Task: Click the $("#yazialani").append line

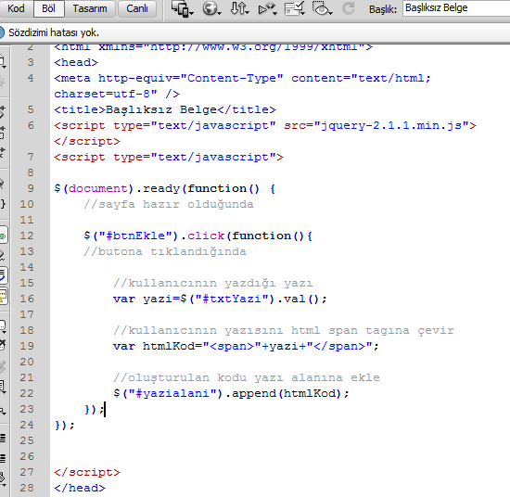Action: [x=231, y=393]
